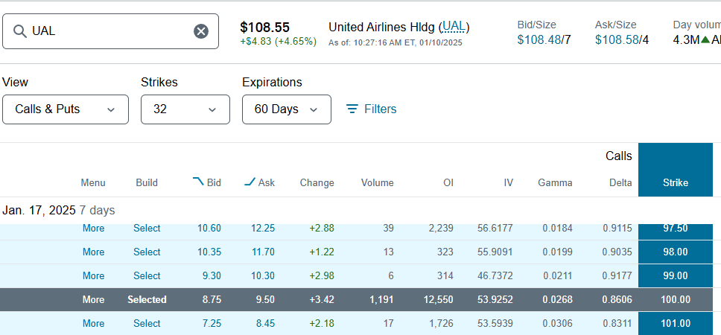Click bid 10.60 on 97.50 row
The width and height of the screenshot is (721, 335).
[209, 229]
